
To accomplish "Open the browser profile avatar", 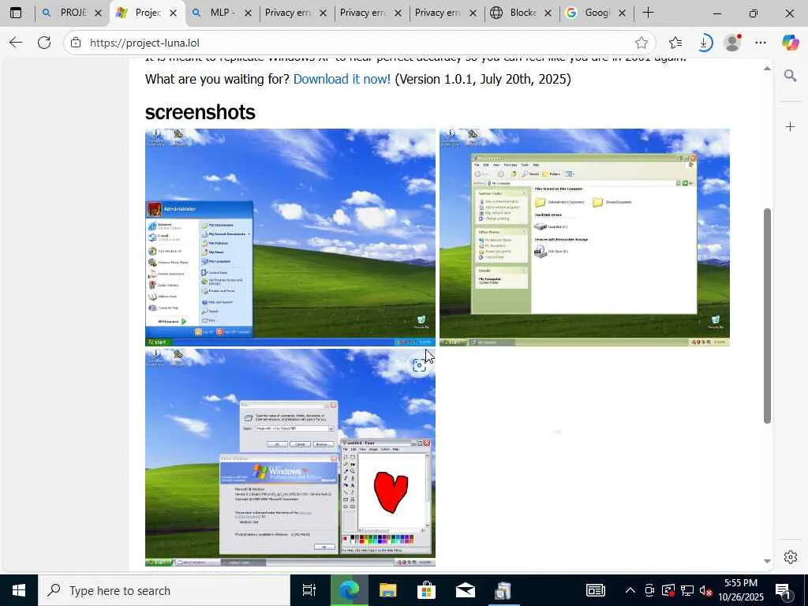I will pyautogui.click(x=732, y=43).
